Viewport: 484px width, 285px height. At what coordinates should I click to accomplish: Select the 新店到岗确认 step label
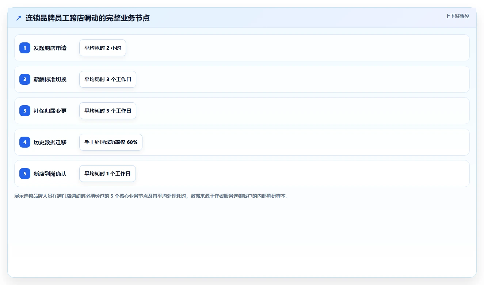pos(50,174)
